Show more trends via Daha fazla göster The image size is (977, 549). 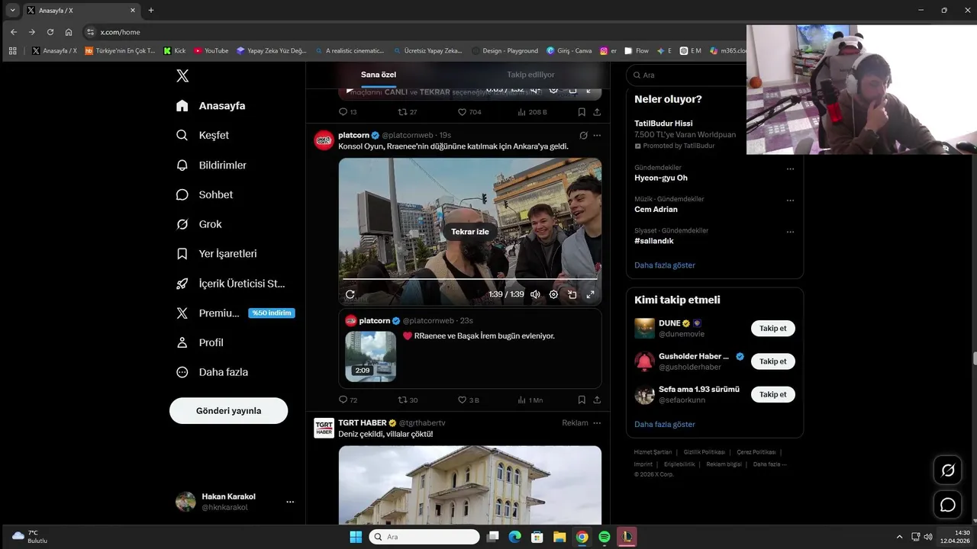coord(665,265)
